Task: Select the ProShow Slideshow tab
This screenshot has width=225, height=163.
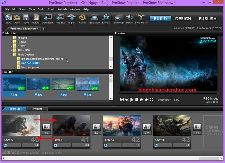Action: pyautogui.click(x=24, y=29)
